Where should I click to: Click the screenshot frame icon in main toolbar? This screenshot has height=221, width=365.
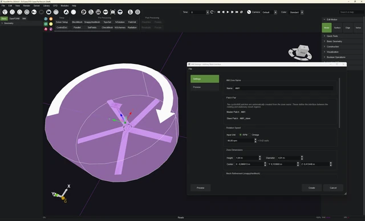click(x=113, y=12)
